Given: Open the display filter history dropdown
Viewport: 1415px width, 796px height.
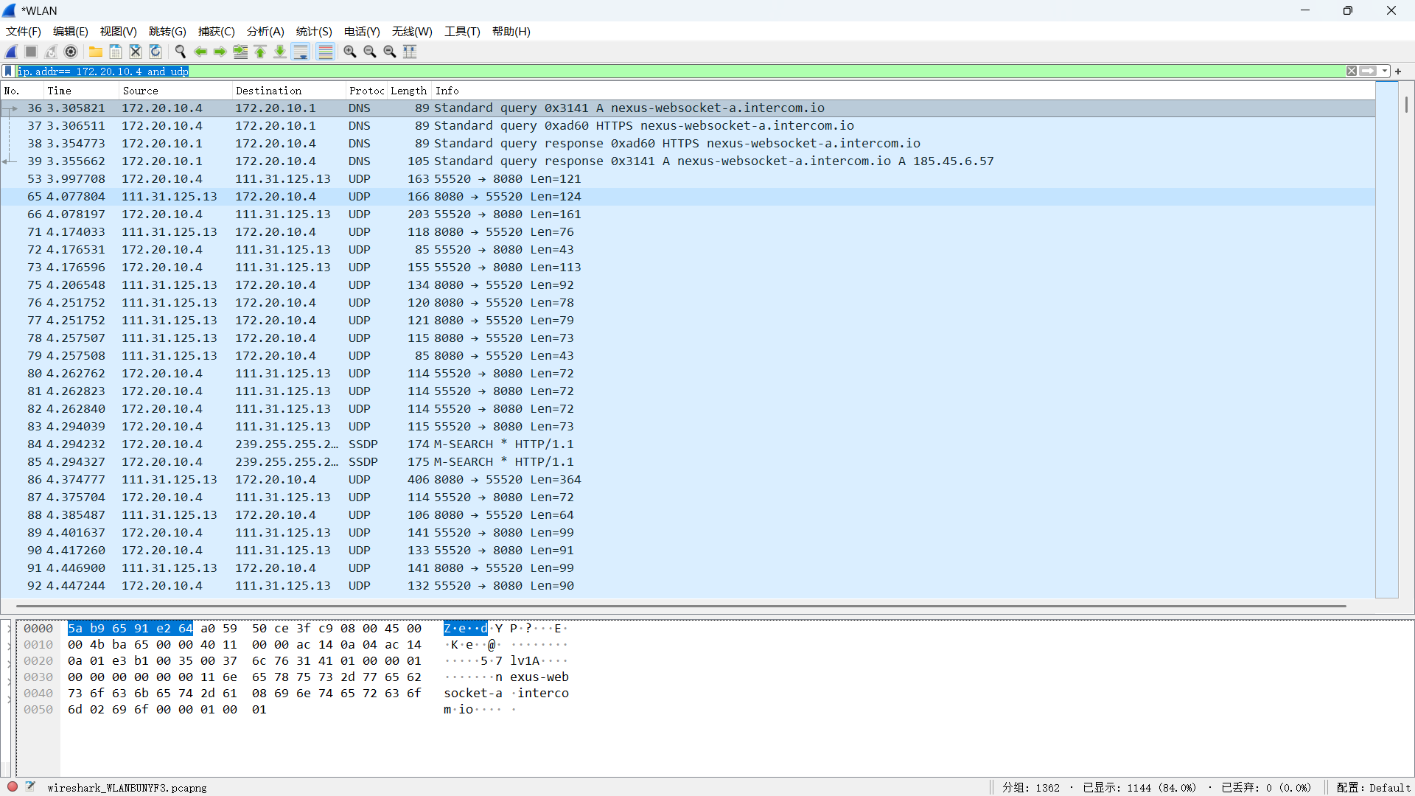Looking at the screenshot, I should point(1385,71).
